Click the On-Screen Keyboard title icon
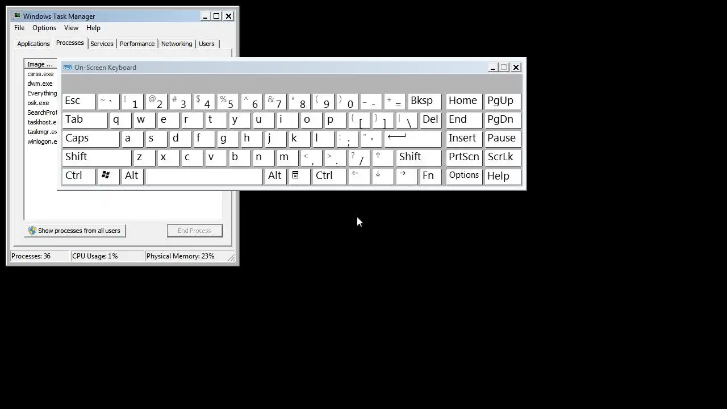Screen dimensions: 727x409 (x=68, y=67)
